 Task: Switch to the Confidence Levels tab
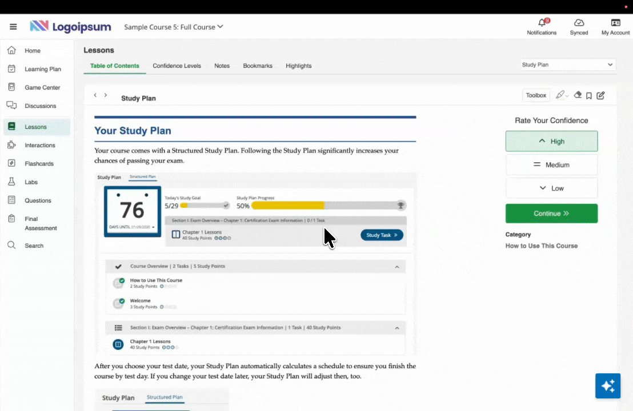point(177,66)
